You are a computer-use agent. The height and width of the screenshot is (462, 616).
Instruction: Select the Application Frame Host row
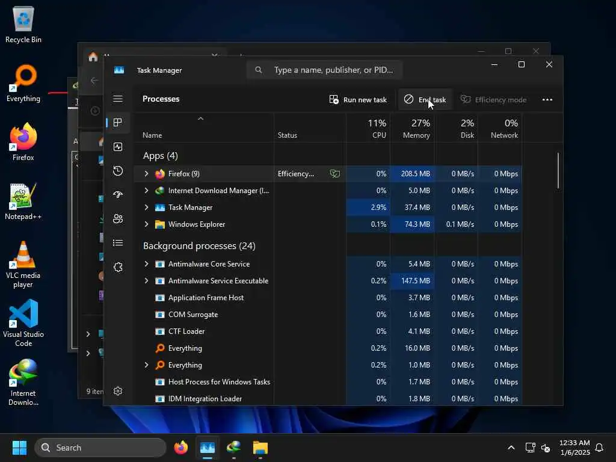pyautogui.click(x=328, y=298)
